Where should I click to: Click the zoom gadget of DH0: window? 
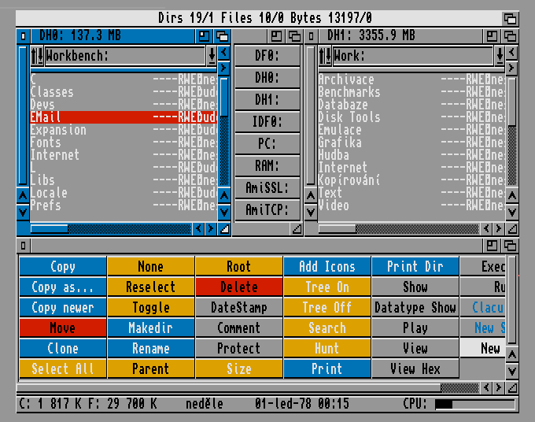coord(205,36)
